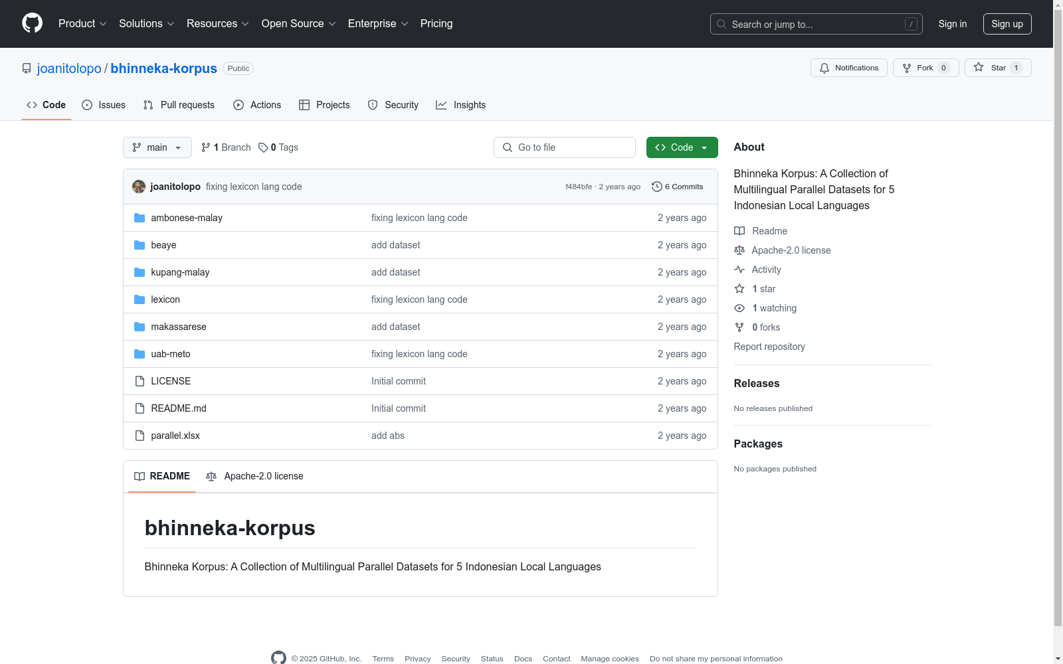Screen dimensions: 1063x664
Task: Click the star icon beside 1 star in About
Action: (x=739, y=289)
